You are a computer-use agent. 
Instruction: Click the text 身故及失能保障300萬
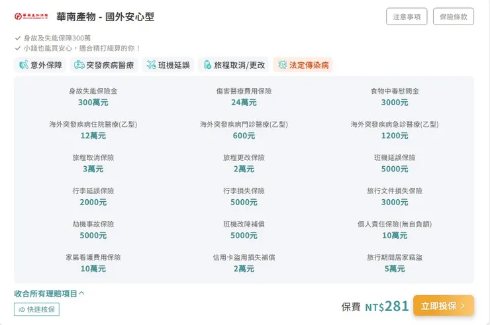click(57, 38)
